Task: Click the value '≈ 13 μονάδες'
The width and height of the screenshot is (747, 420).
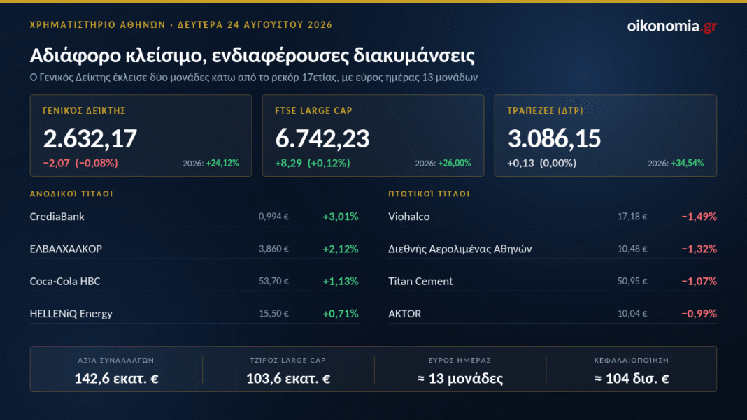Action: 460,379
